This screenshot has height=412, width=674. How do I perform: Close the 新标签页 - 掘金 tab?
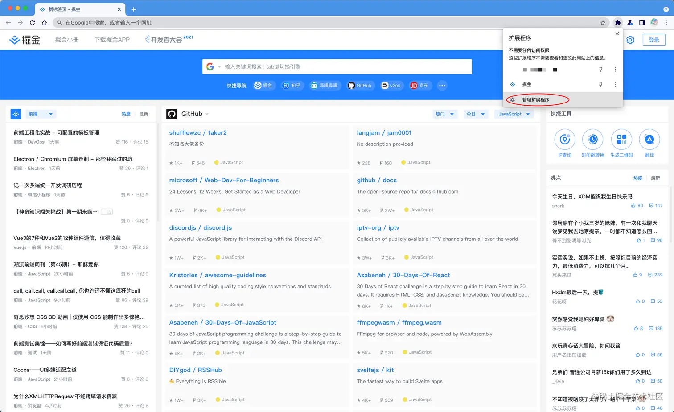pyautogui.click(x=119, y=9)
